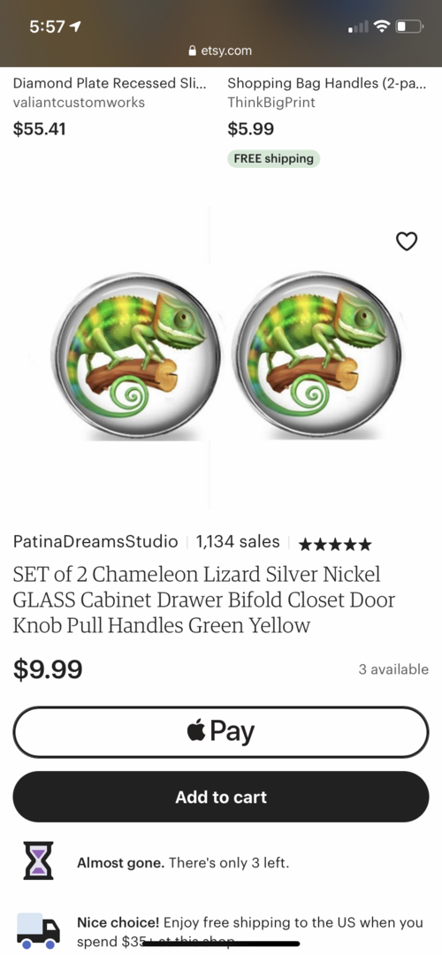Open the PatinaDreamsStudio shop link

pos(95,541)
